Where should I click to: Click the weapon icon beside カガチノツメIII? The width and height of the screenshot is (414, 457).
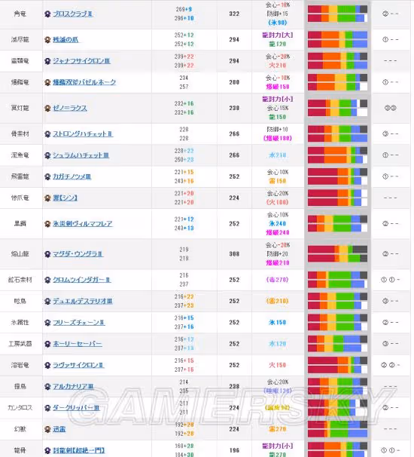click(47, 176)
